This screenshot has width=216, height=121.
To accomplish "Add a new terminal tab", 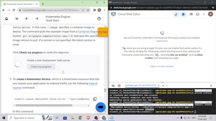I will 163,86.
